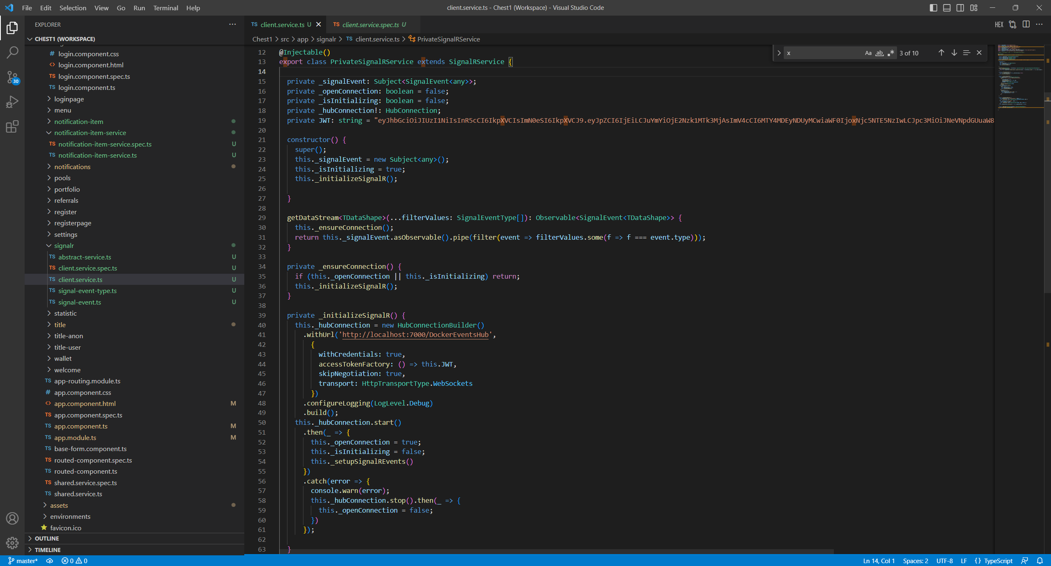Image resolution: width=1051 pixels, height=566 pixels.
Task: Toggle Replace expander in find widget
Action: [x=778, y=53]
